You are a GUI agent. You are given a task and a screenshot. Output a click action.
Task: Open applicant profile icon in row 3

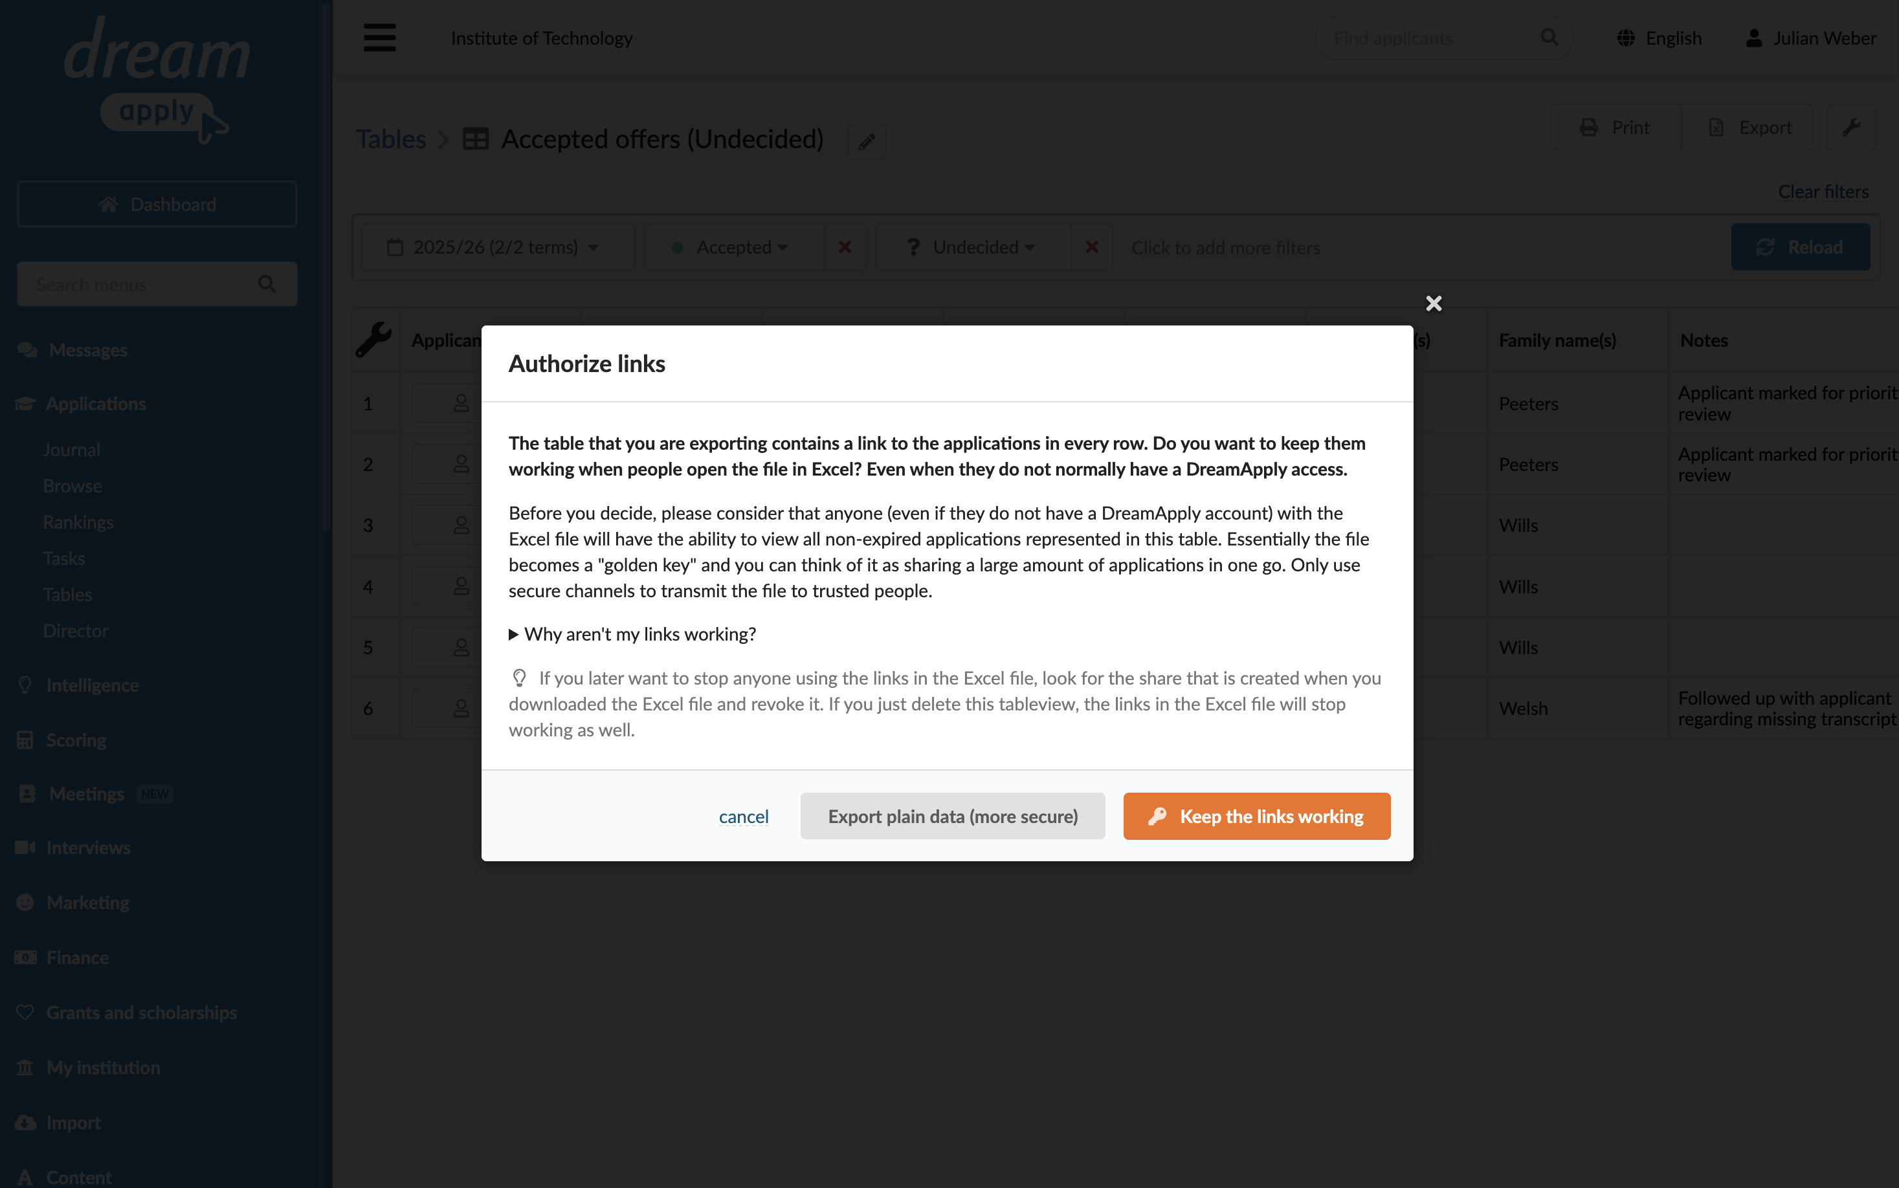(461, 525)
